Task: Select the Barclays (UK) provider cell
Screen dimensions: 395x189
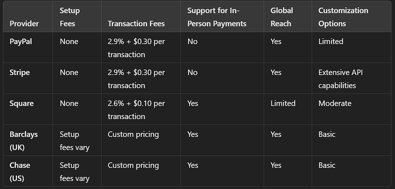Action: 24,141
